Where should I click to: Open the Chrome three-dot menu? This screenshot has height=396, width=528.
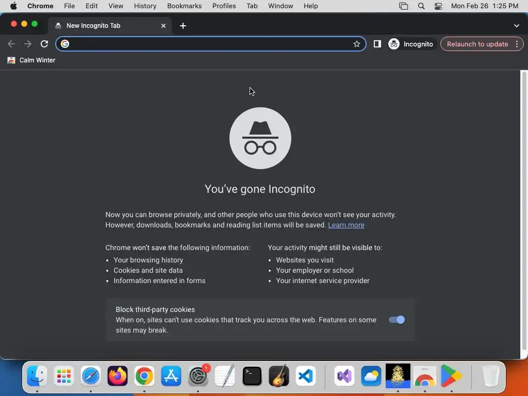pyautogui.click(x=517, y=44)
